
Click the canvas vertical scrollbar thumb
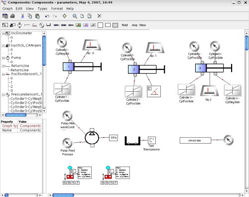[x=247, y=43]
